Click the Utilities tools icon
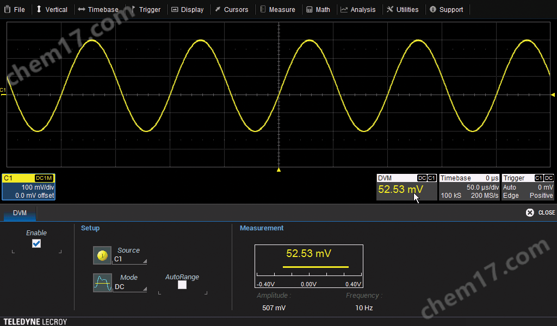This screenshot has height=326, width=557. (x=390, y=9)
